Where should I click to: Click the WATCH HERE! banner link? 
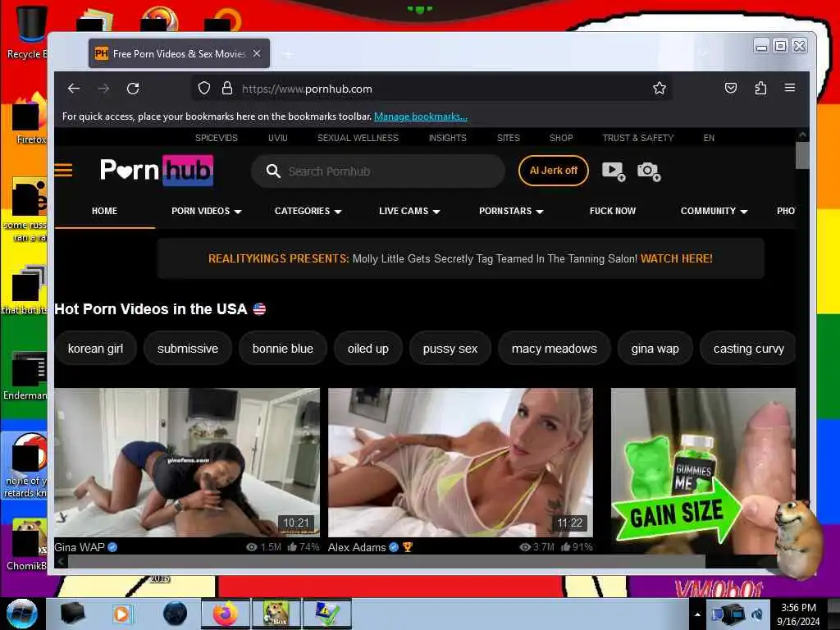point(677,258)
